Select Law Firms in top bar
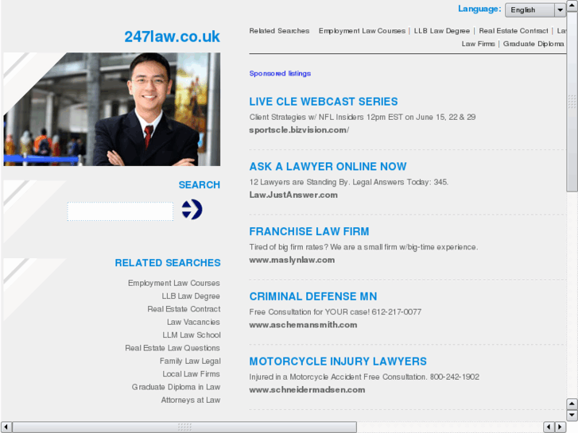The height and width of the screenshot is (433, 578). tap(478, 44)
